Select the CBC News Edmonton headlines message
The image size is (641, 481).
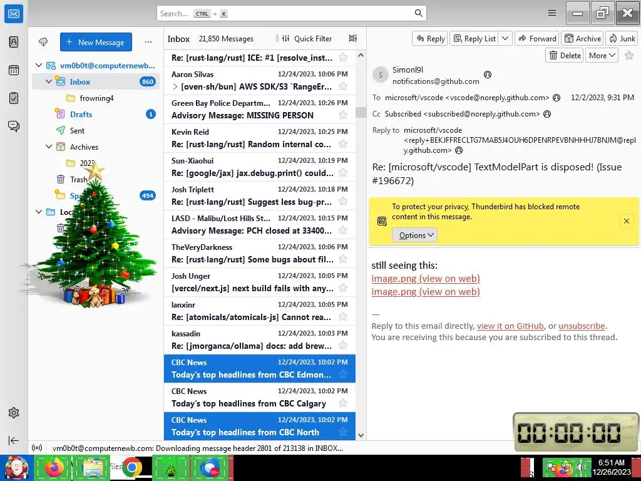(260, 368)
